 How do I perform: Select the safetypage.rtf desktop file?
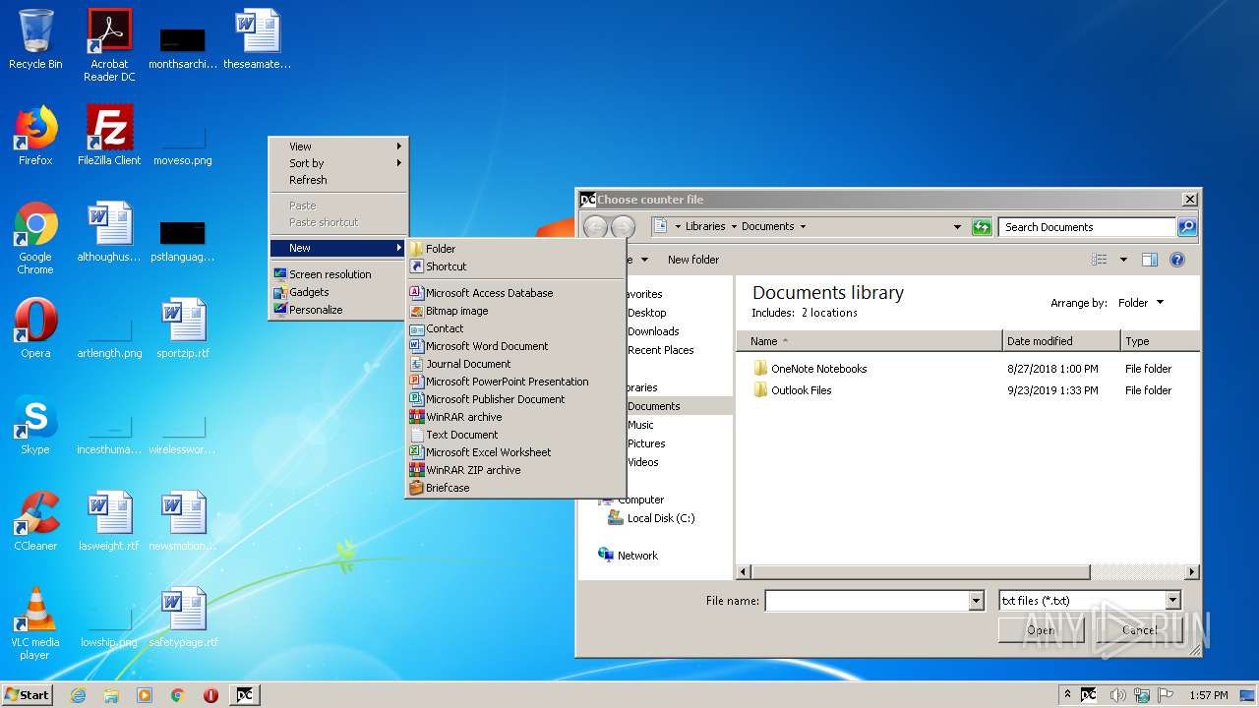(x=183, y=618)
